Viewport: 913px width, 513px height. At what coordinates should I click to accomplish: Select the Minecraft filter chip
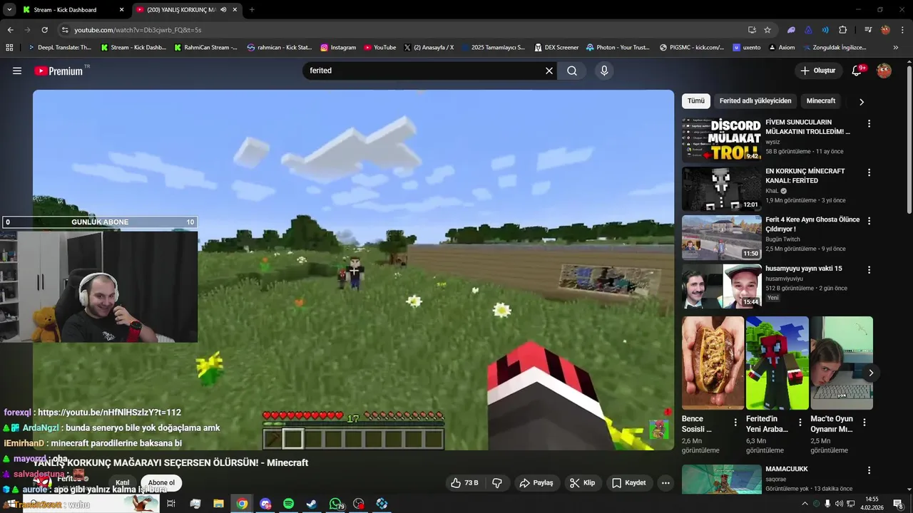[821, 101]
